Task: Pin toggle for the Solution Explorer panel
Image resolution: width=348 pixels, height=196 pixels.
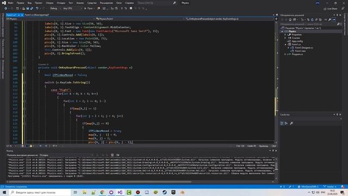Action: (x=337, y=15)
